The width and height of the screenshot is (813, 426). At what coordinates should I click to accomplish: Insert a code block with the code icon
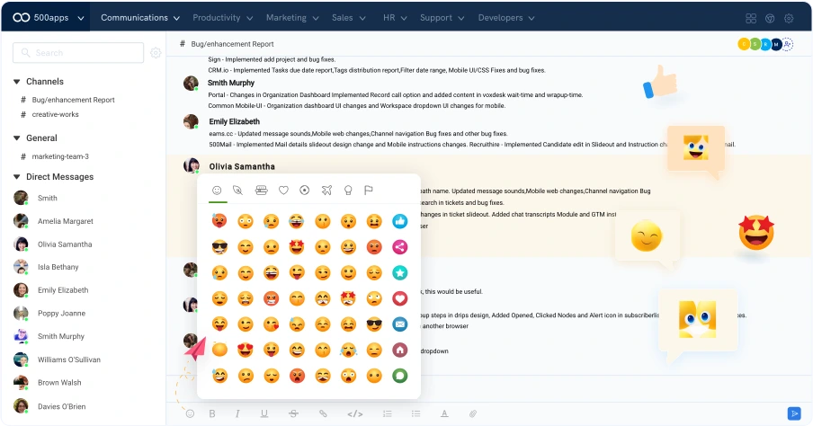354,413
